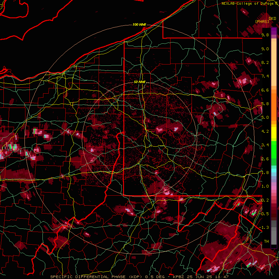
Task: Click the orange band of the color scale
Action: click(274, 106)
